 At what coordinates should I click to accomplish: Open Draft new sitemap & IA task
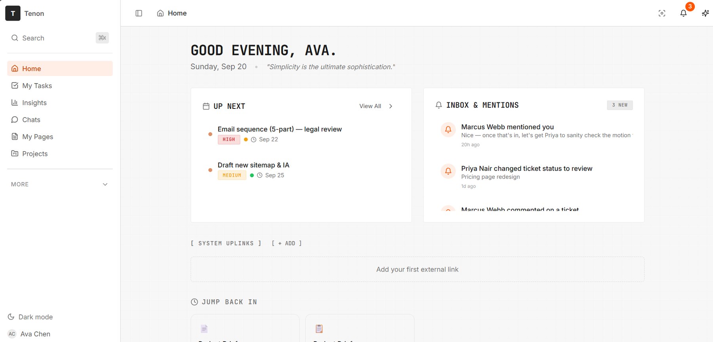click(254, 165)
